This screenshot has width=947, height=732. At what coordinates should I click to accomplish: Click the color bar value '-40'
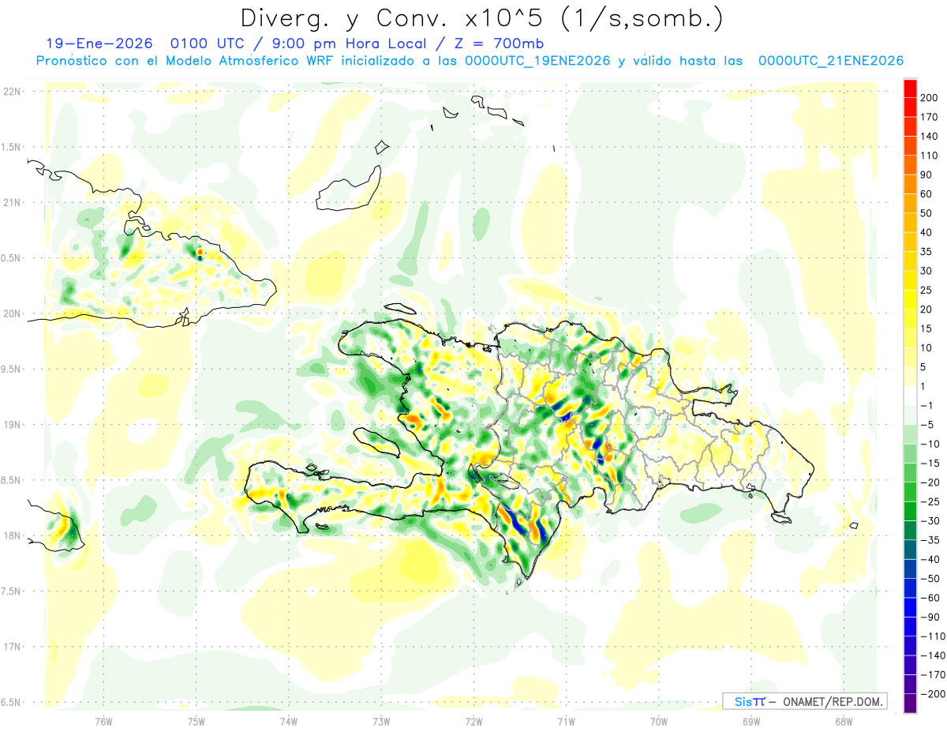click(x=930, y=560)
